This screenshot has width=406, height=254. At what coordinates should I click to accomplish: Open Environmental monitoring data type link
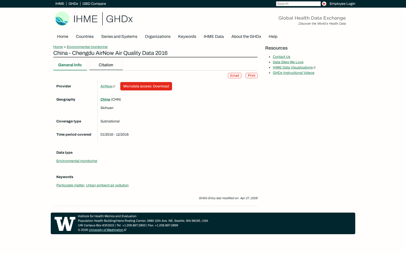click(77, 161)
